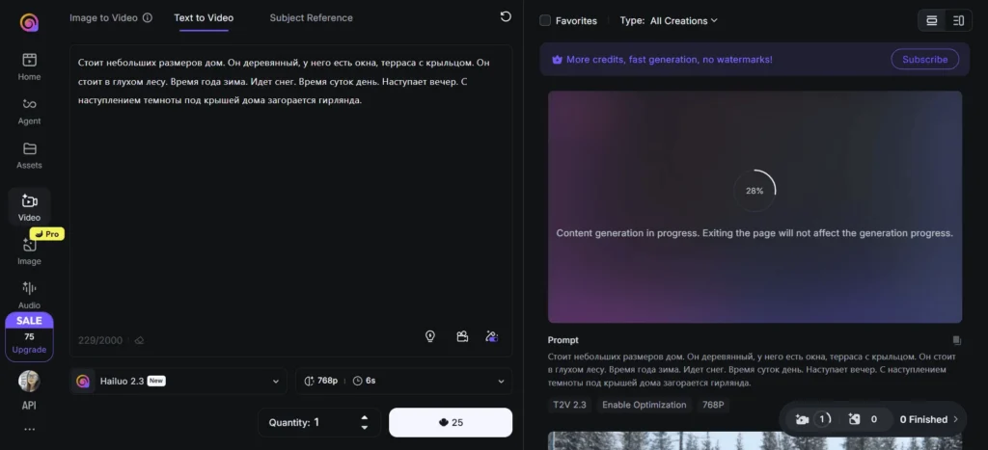The width and height of the screenshot is (988, 450).
Task: Click the 28% generation progress ring
Action: (755, 191)
